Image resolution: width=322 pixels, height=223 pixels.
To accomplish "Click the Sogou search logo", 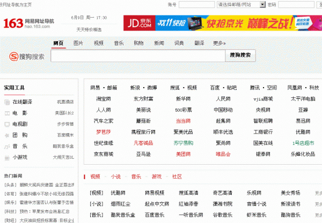I will coord(27,57).
